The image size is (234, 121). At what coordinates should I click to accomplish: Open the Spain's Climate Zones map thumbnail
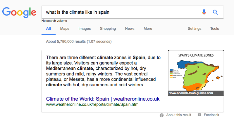click(x=196, y=73)
